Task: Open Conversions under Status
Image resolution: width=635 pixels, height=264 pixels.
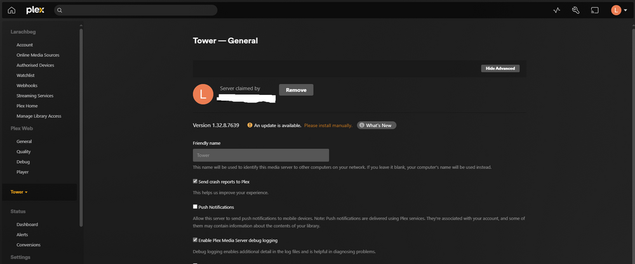Action: (x=29, y=244)
